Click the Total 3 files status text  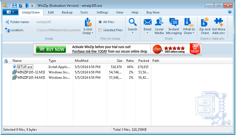pos(130,130)
